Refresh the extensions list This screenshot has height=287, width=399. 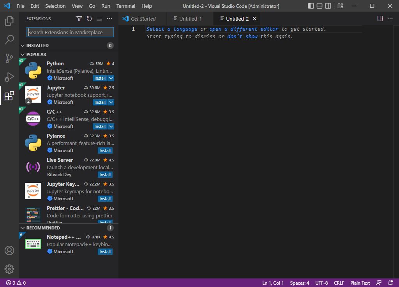point(89,19)
